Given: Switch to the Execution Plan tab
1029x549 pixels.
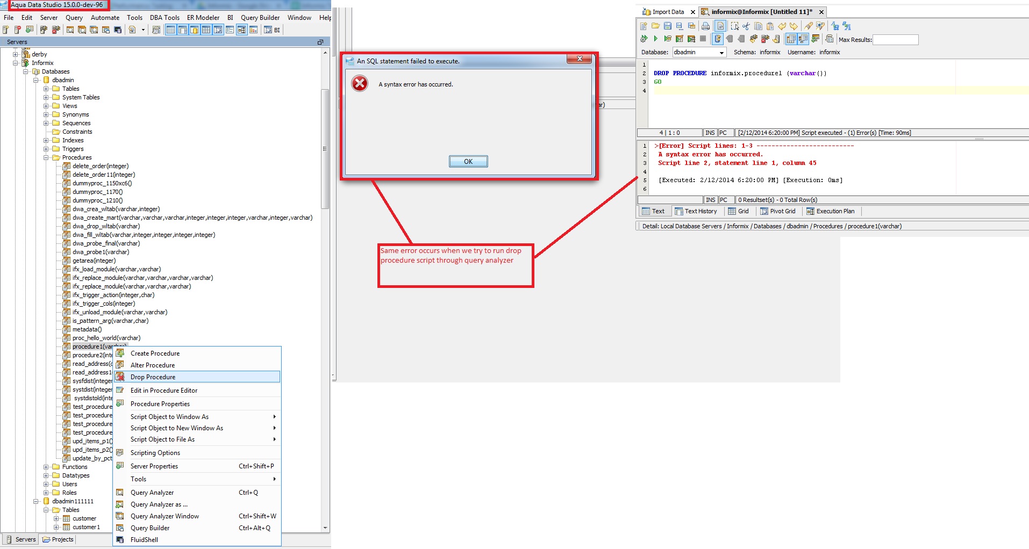Looking at the screenshot, I should point(830,211).
